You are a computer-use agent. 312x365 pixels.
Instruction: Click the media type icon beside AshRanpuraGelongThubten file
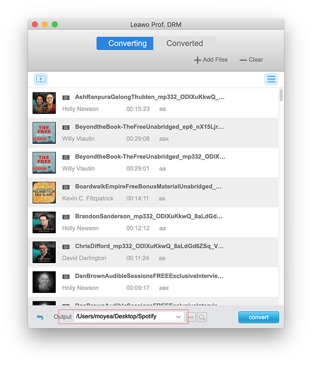coord(66,98)
